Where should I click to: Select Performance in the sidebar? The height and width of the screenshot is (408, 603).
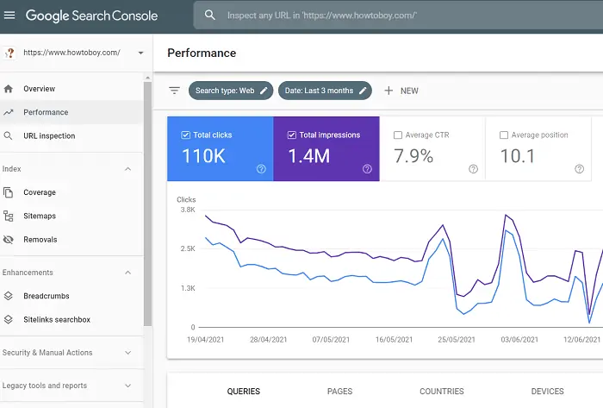tap(71, 112)
